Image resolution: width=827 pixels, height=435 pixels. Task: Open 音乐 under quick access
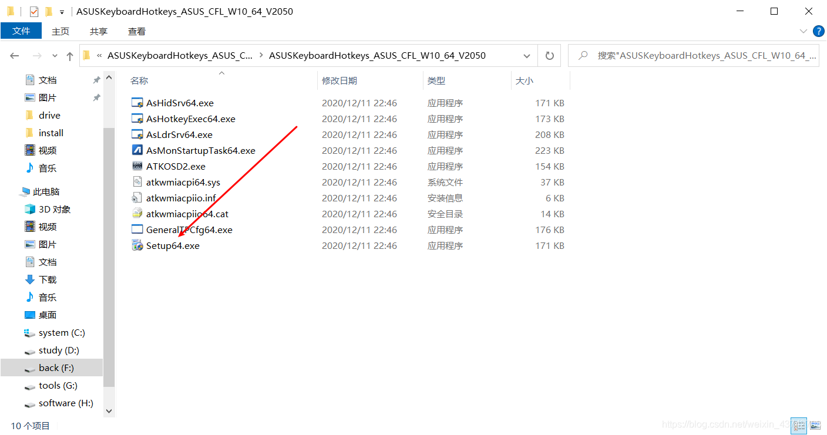48,168
